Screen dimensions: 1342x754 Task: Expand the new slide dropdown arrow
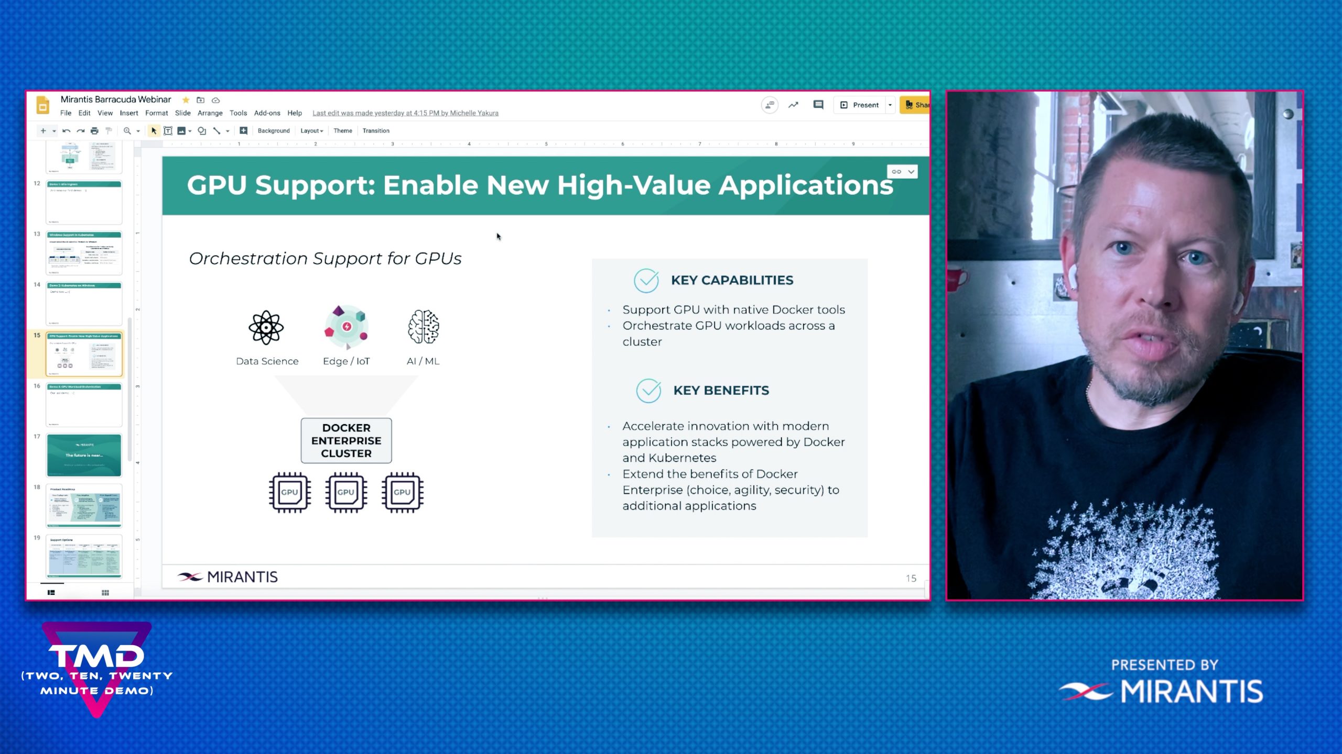(54, 131)
